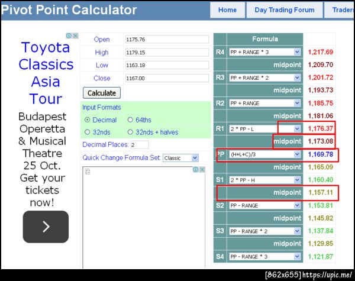Click the S2 value 1,153.81
The height and width of the screenshot is (281, 355).
click(x=320, y=206)
